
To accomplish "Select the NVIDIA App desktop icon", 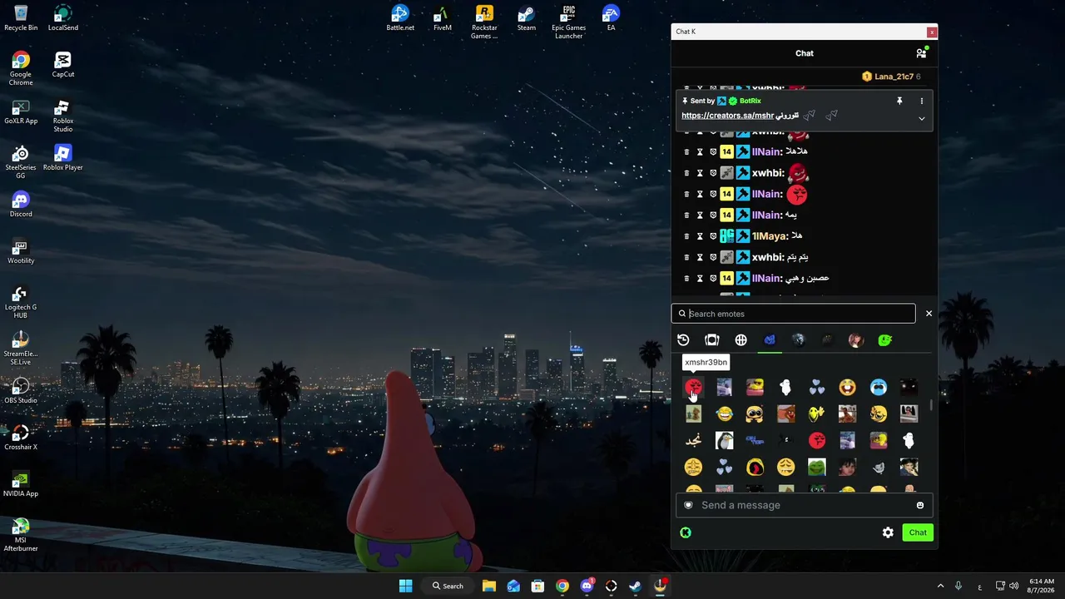I will (21, 484).
